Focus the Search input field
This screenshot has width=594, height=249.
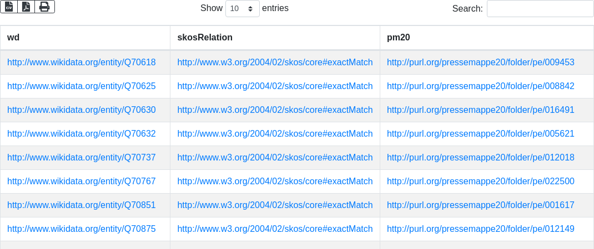coord(540,9)
